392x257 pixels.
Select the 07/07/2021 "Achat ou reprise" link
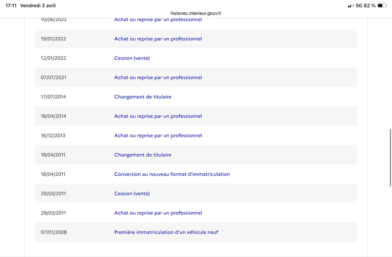(158, 77)
